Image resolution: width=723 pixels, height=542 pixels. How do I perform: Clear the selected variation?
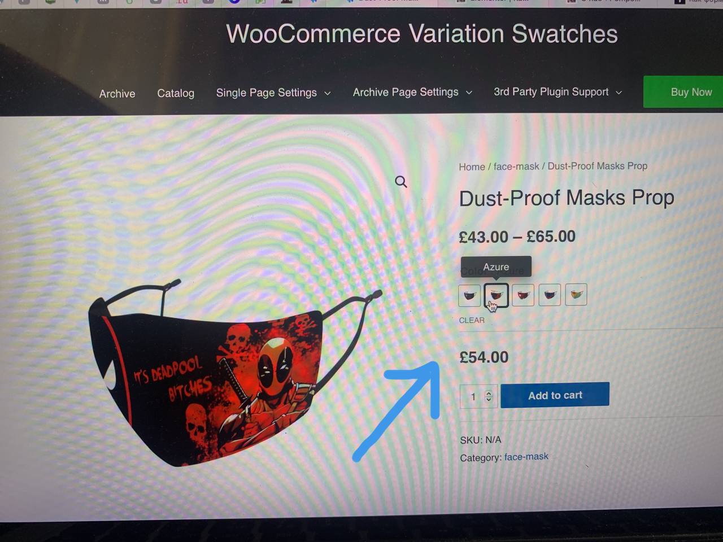click(x=472, y=320)
